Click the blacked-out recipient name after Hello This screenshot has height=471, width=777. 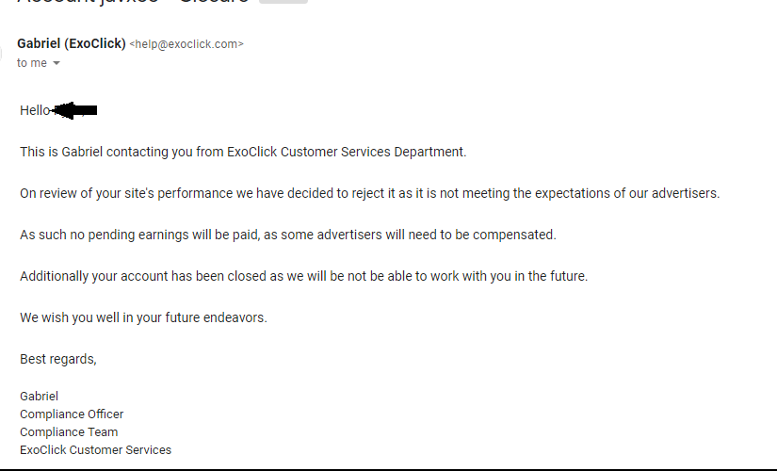point(75,111)
